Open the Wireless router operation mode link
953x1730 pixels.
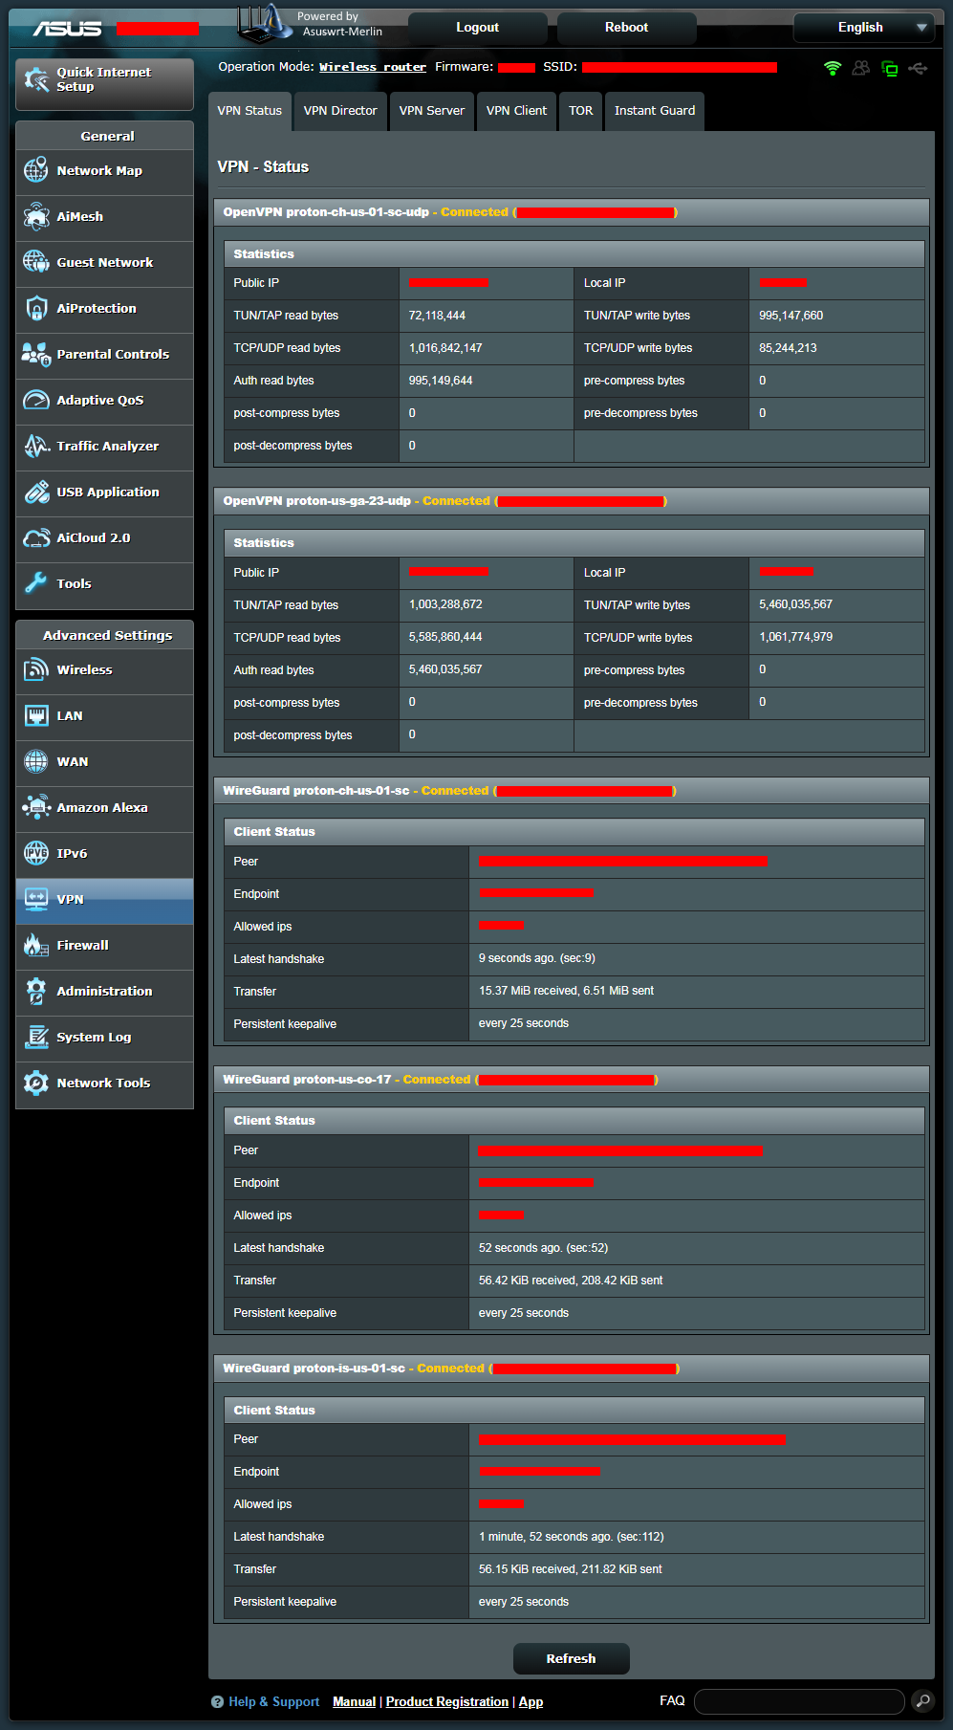373,67
